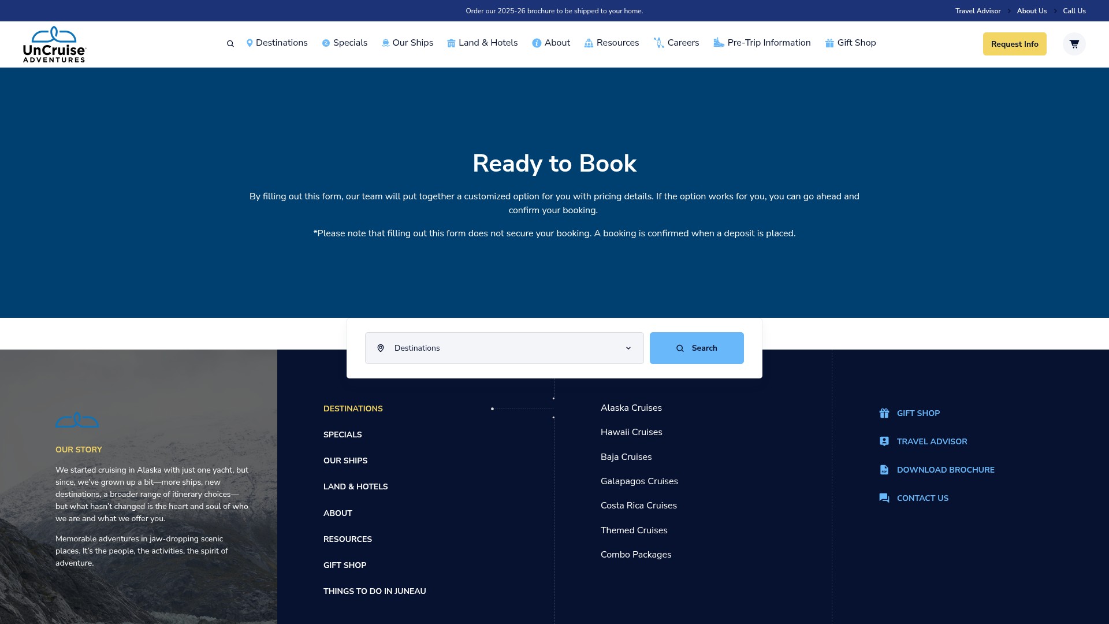Image resolution: width=1109 pixels, height=624 pixels.
Task: Select RESOURCES in the footer menu
Action: pos(348,539)
